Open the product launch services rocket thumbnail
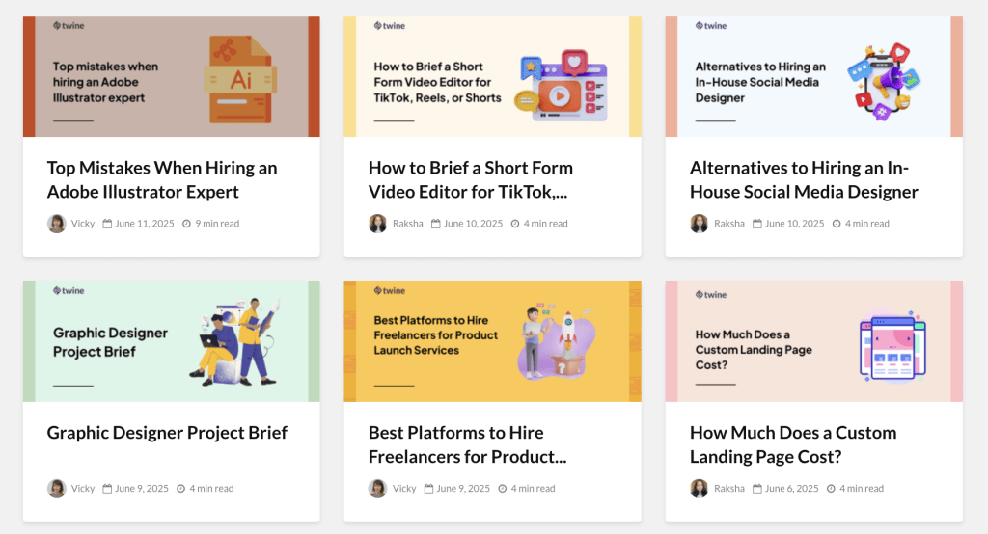Viewport: 988px width, 534px height. point(492,342)
